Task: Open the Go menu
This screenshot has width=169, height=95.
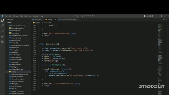Action: tap(26, 16)
